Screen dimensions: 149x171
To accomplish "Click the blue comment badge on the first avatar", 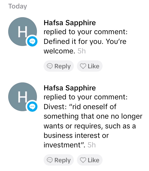I will (32, 41).
